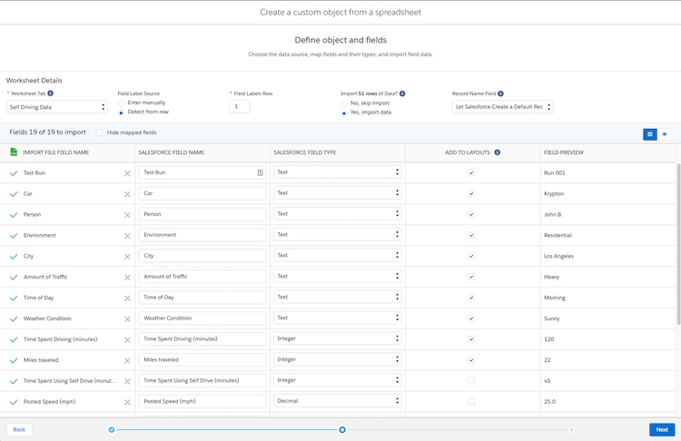Viewport: 681px width, 441px height.
Task: Select No, skip import radio option
Action: coord(344,103)
